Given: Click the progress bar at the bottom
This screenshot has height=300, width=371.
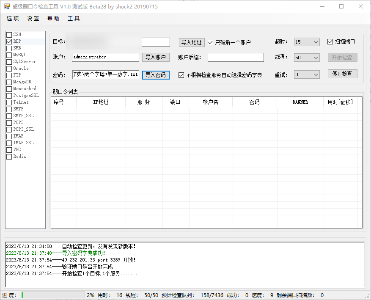Looking at the screenshot, I should click(53, 295).
